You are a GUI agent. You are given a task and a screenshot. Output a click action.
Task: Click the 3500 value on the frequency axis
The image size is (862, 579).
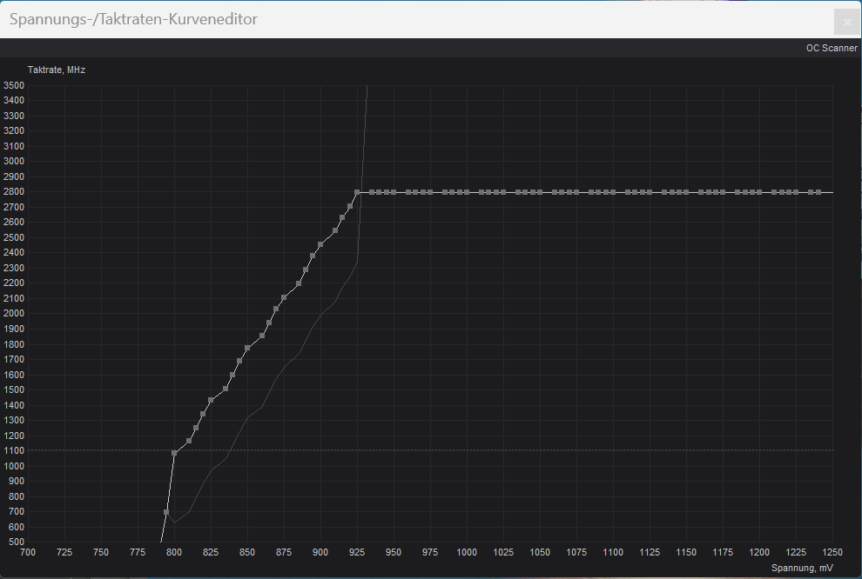pyautogui.click(x=14, y=85)
